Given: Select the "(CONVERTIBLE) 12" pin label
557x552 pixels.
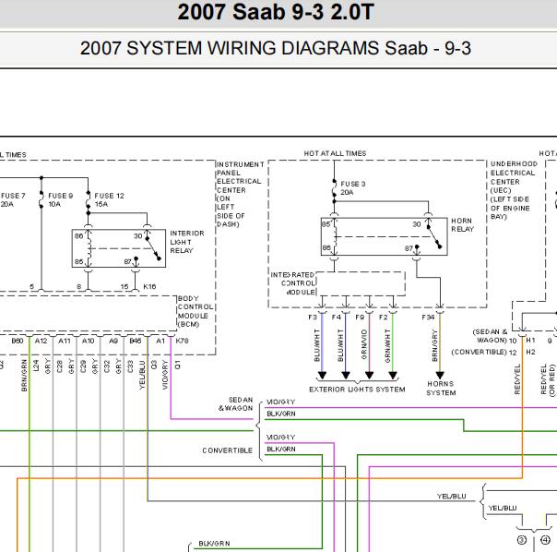Looking at the screenshot, I should click(484, 352).
